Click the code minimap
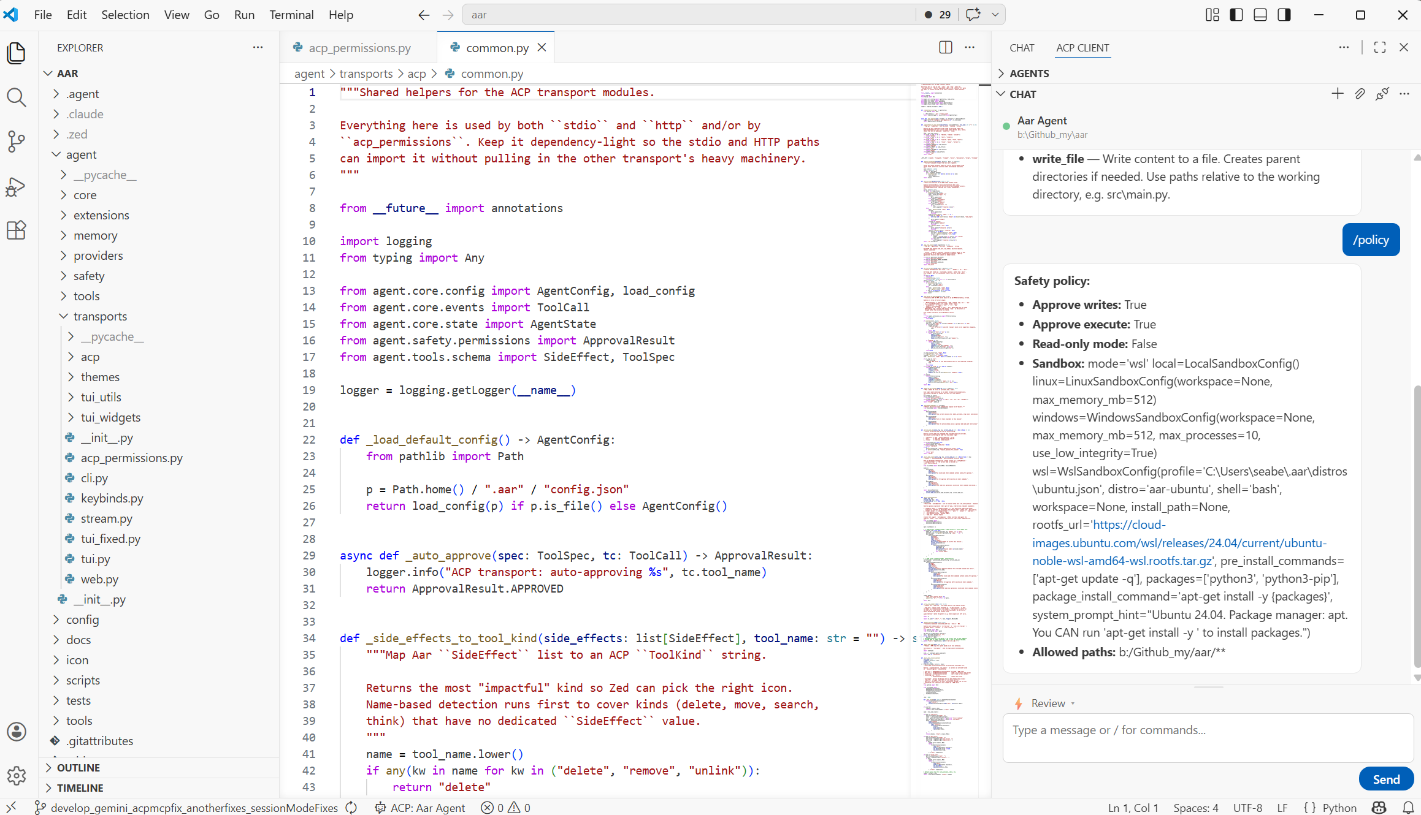The width and height of the screenshot is (1421, 815). (949, 429)
